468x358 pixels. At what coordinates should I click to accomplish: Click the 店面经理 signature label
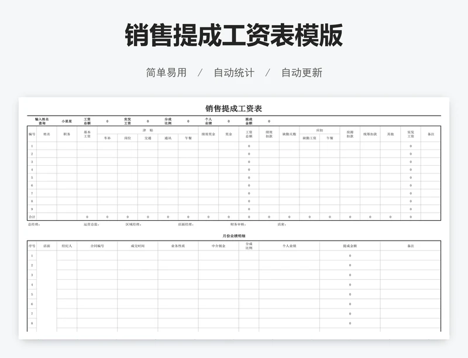tap(186, 224)
